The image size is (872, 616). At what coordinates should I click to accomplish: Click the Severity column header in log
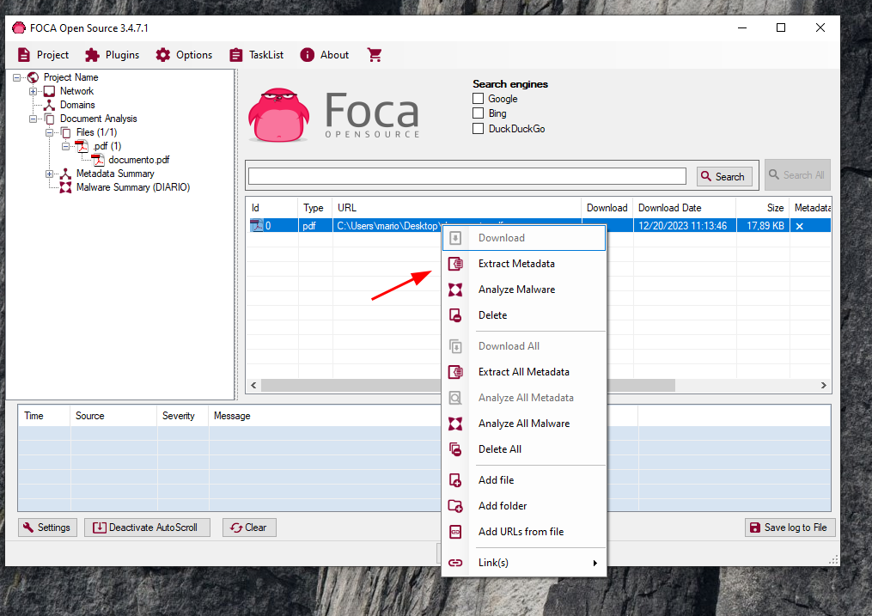coord(183,416)
